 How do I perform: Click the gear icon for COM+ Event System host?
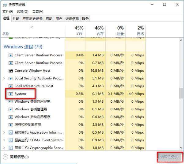(x=11, y=140)
